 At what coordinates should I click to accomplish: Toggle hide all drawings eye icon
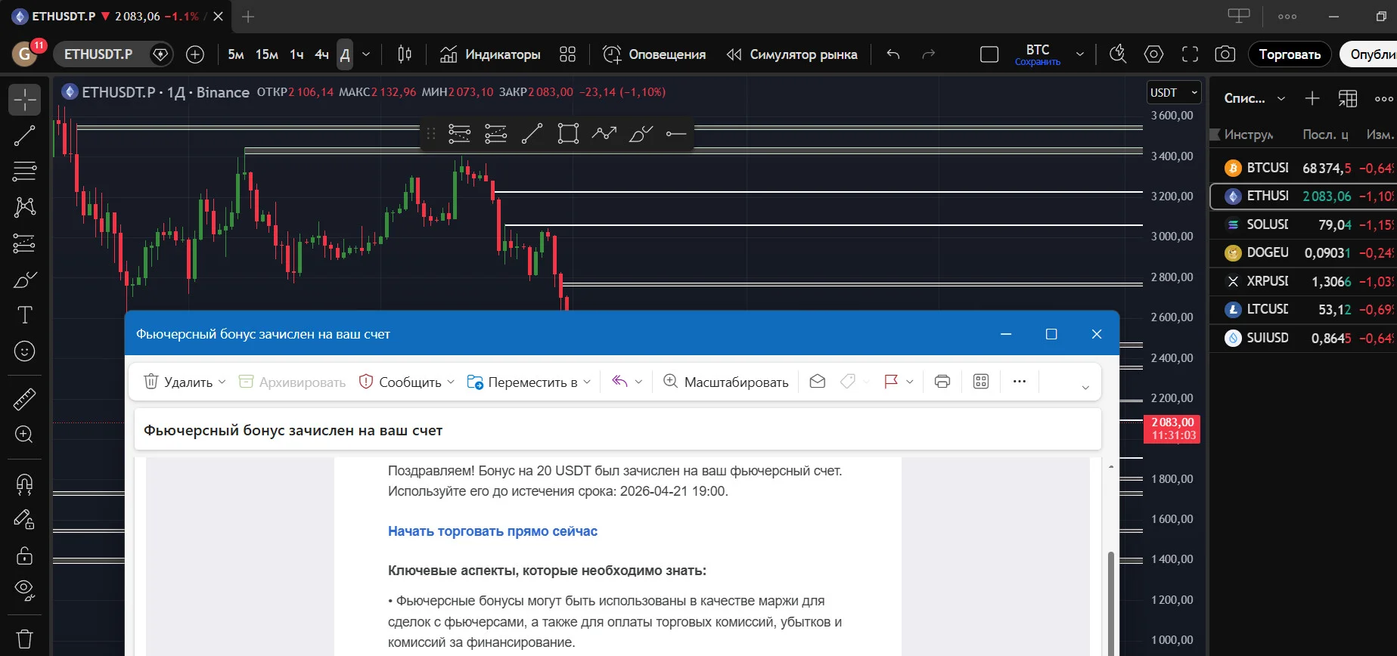point(24,591)
